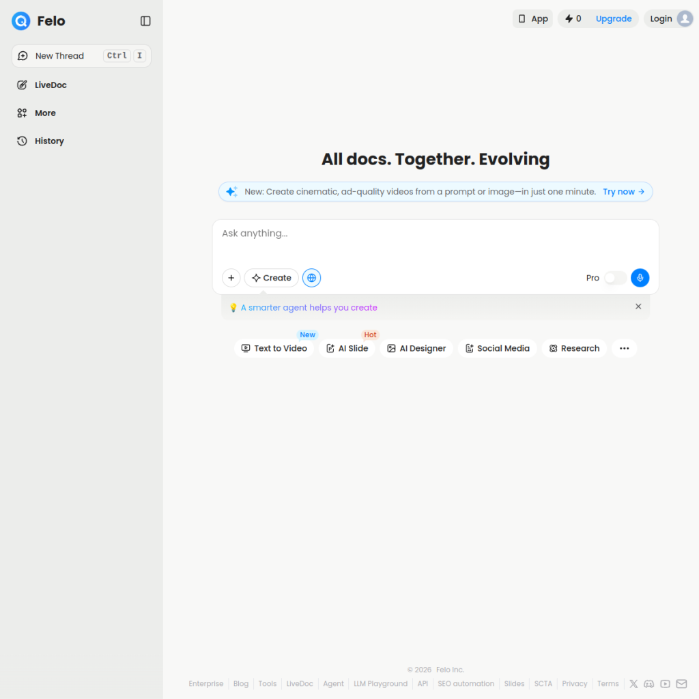The height and width of the screenshot is (699, 699).
Task: Click the user avatar icon
Action: pyautogui.click(x=685, y=18)
